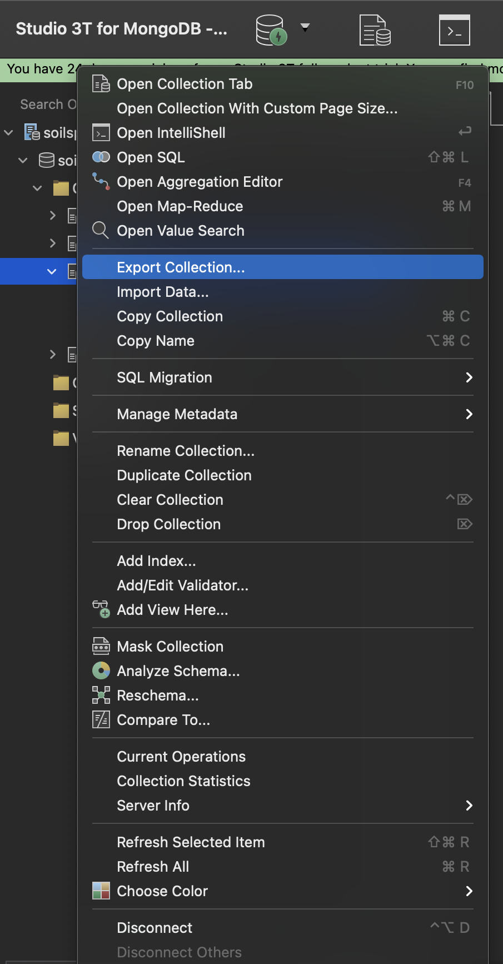This screenshot has width=503, height=964.
Task: Run Analyze Schema on collection
Action: (178, 671)
